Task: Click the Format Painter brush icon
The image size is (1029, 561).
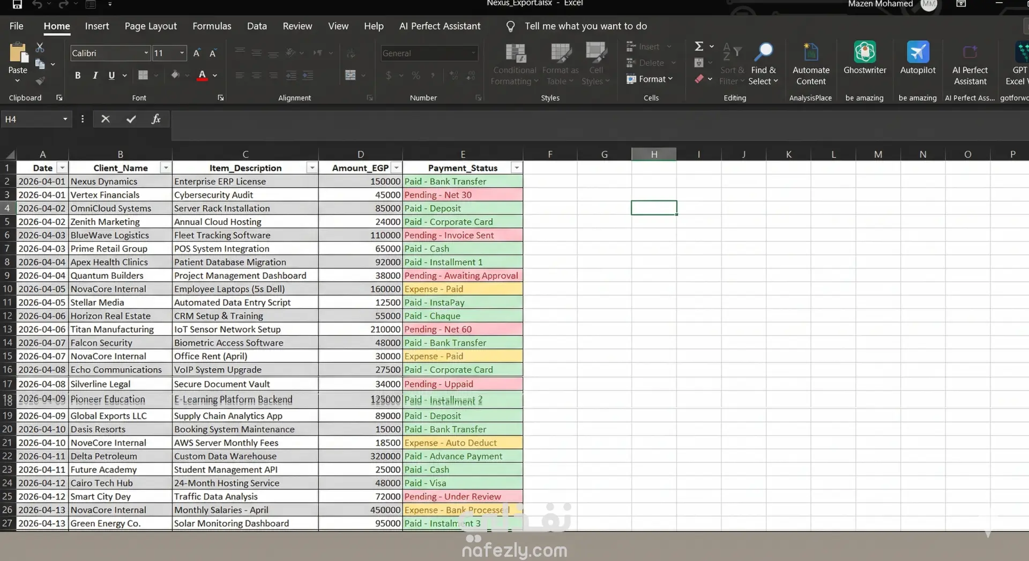Action: pos(40,81)
